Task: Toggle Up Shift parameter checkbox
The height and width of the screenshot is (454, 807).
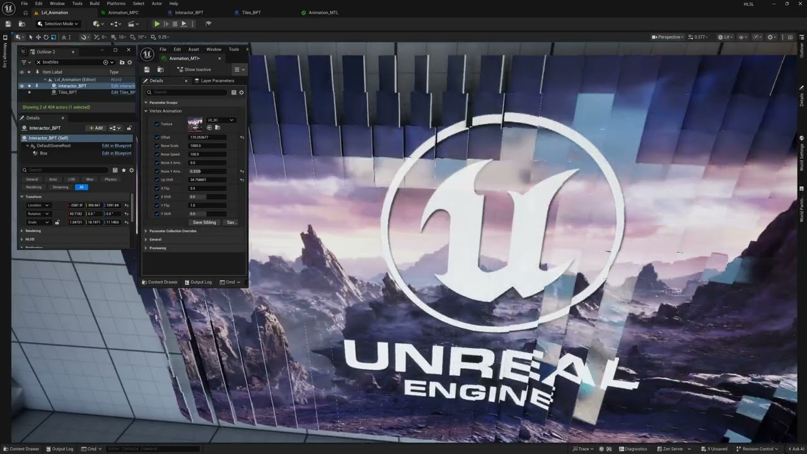Action: point(157,180)
